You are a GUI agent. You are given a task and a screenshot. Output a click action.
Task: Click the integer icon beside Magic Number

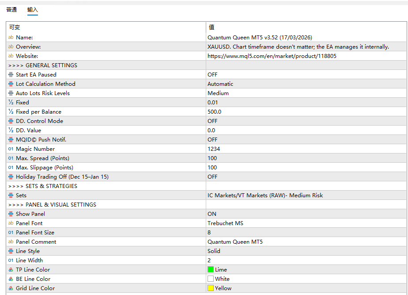point(11,149)
